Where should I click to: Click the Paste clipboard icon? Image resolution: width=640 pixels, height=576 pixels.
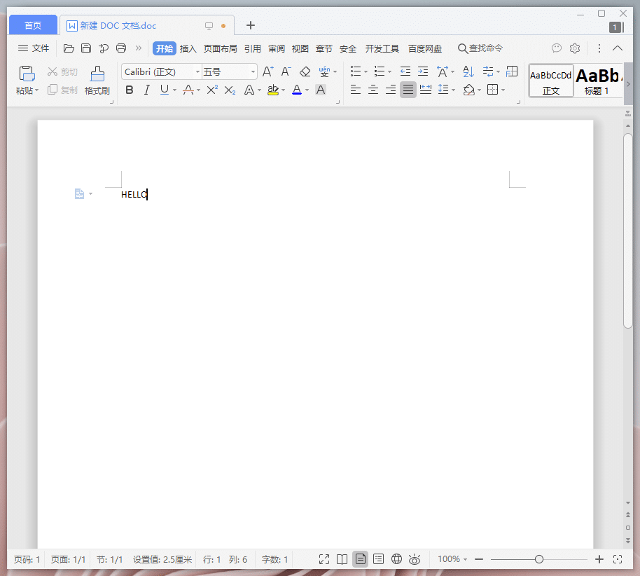(x=27, y=74)
